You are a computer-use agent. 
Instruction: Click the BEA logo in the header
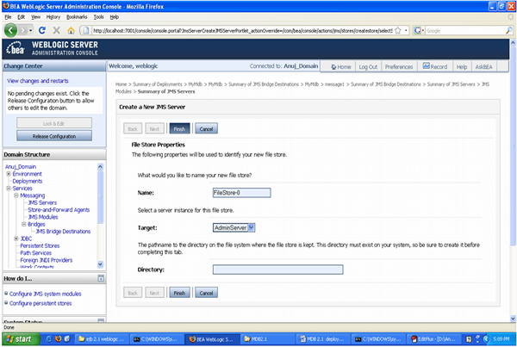[x=16, y=46]
